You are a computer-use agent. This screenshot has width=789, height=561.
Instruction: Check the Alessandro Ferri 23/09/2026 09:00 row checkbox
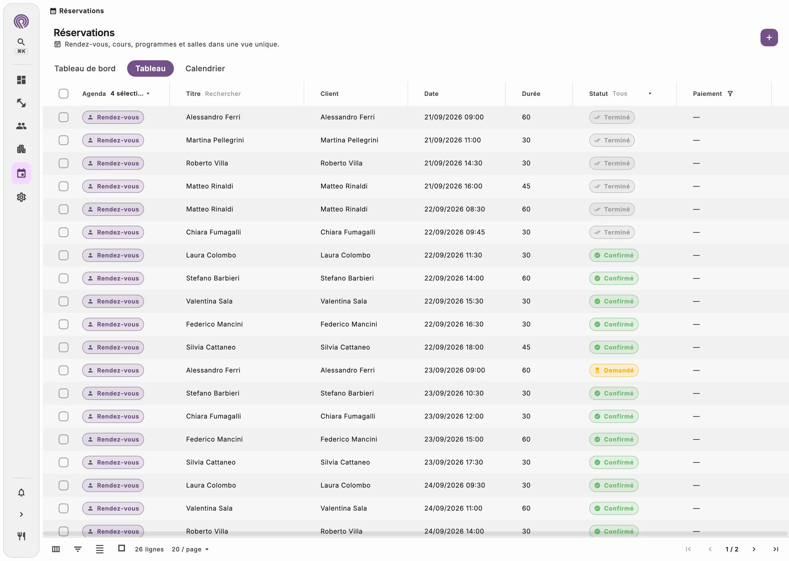pyautogui.click(x=64, y=370)
